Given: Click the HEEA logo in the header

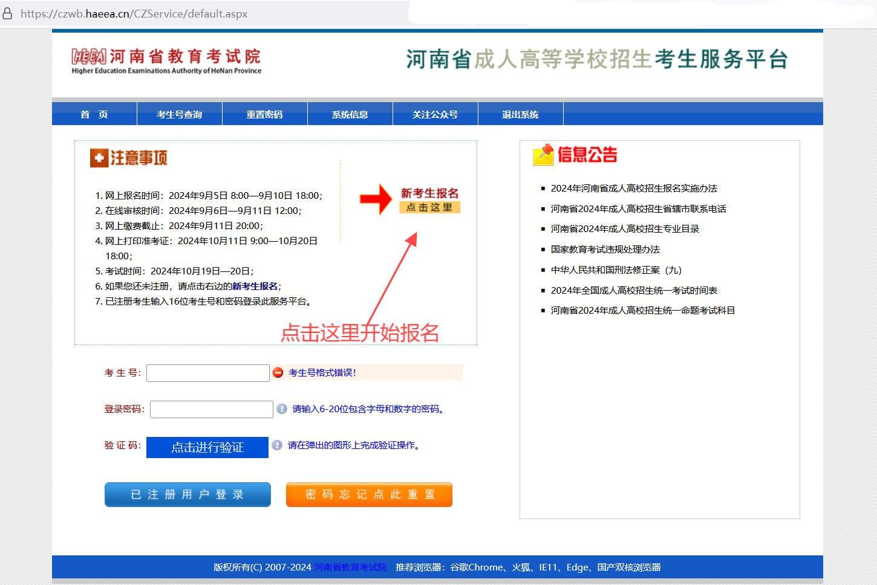Looking at the screenshot, I should tap(88, 57).
